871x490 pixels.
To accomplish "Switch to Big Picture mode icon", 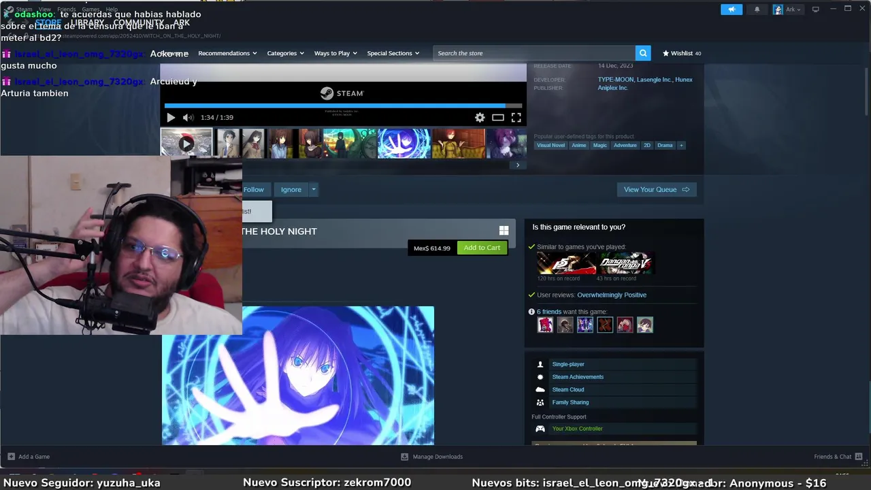I will tap(815, 10).
